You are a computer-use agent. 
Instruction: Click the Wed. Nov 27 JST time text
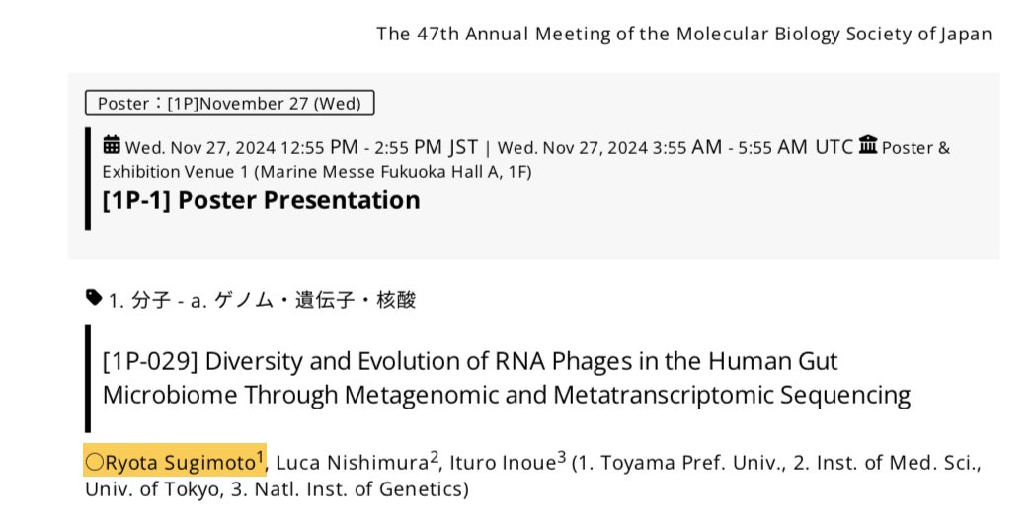point(301,147)
